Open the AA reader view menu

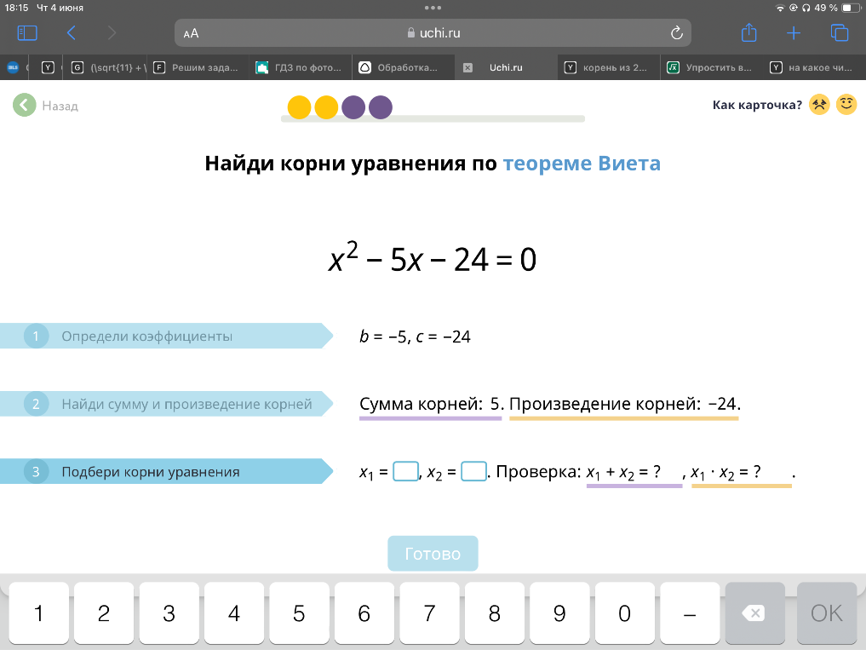coord(191,34)
